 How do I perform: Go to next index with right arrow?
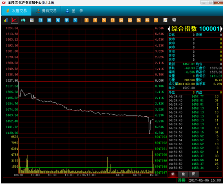click(x=221, y=29)
